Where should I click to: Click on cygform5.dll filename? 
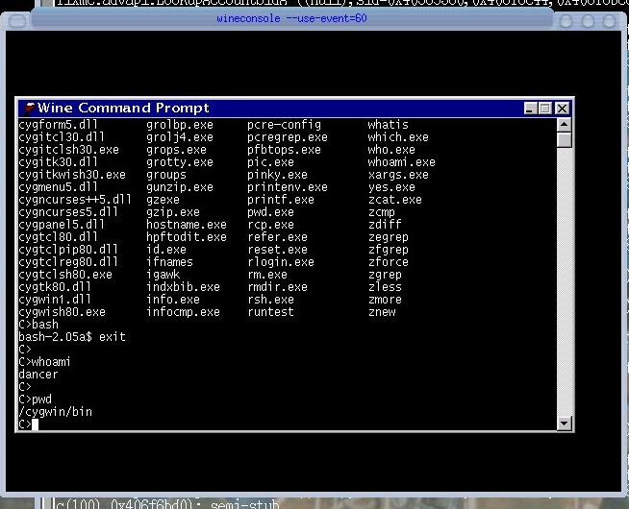(58, 125)
